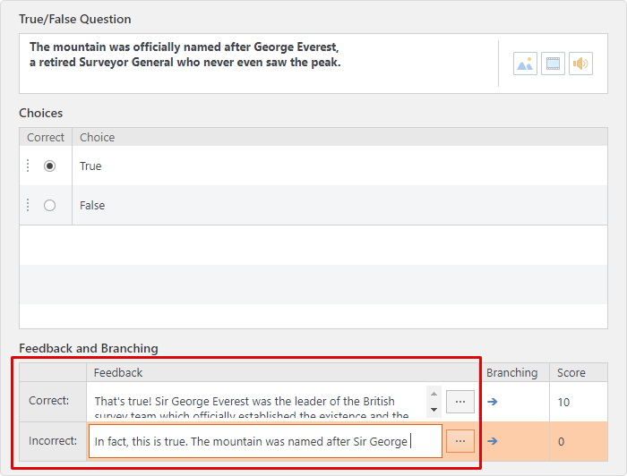The height and width of the screenshot is (476, 627).
Task: Open editor for Correct feedback text
Action: click(x=460, y=402)
